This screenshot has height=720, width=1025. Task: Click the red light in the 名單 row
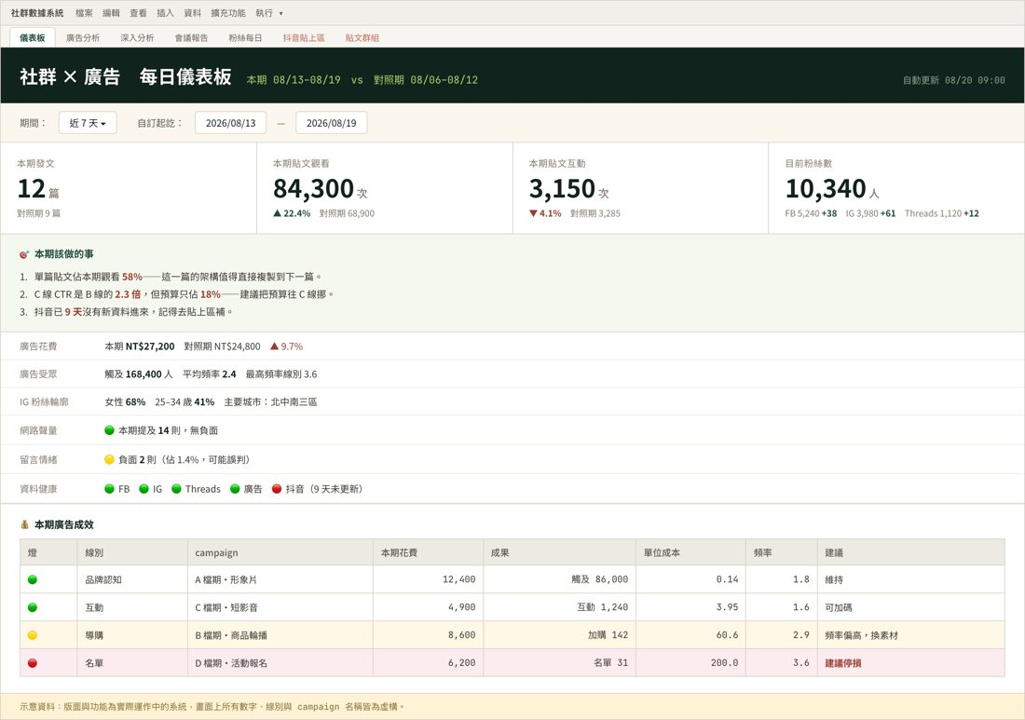(33, 663)
